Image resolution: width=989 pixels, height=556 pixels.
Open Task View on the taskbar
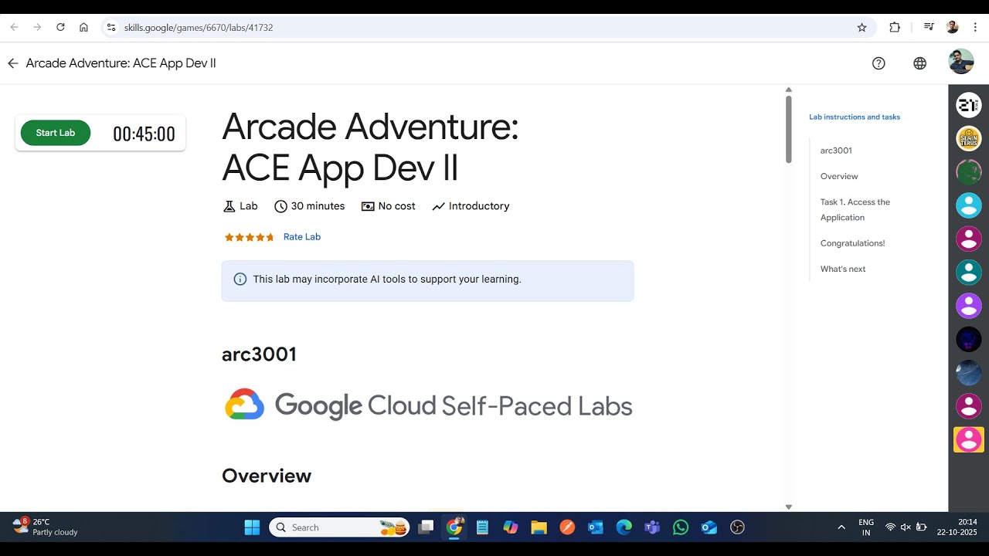click(x=426, y=527)
